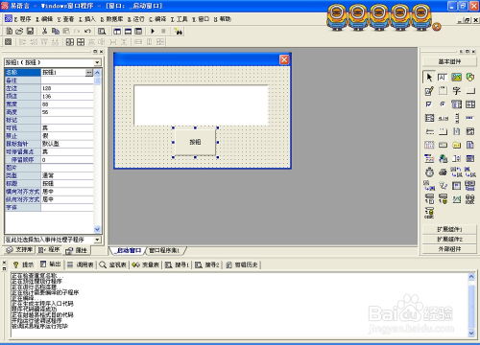Select the label (字) component icon
Viewport: 480px width, 345px height.
(x=457, y=91)
